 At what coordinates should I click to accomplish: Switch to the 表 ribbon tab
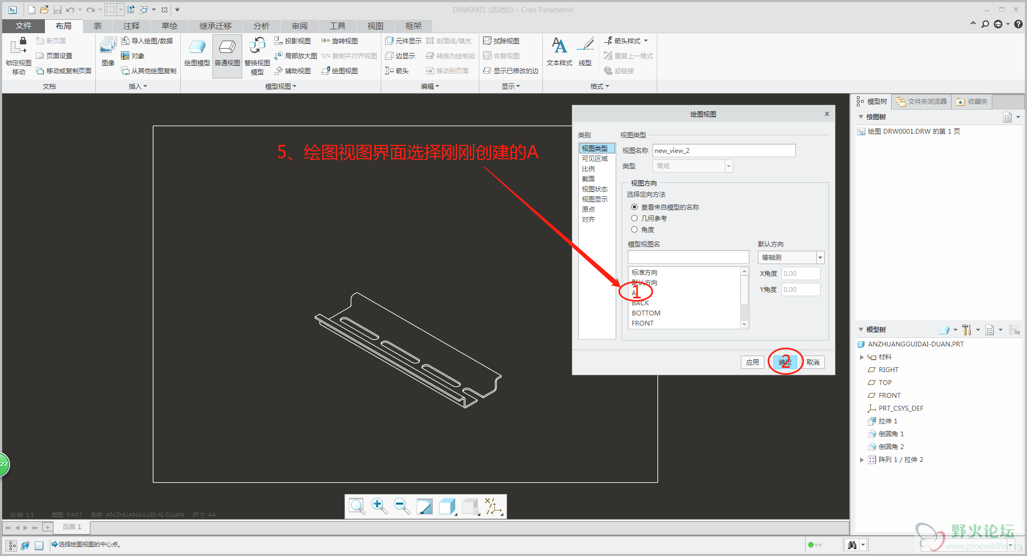97,26
